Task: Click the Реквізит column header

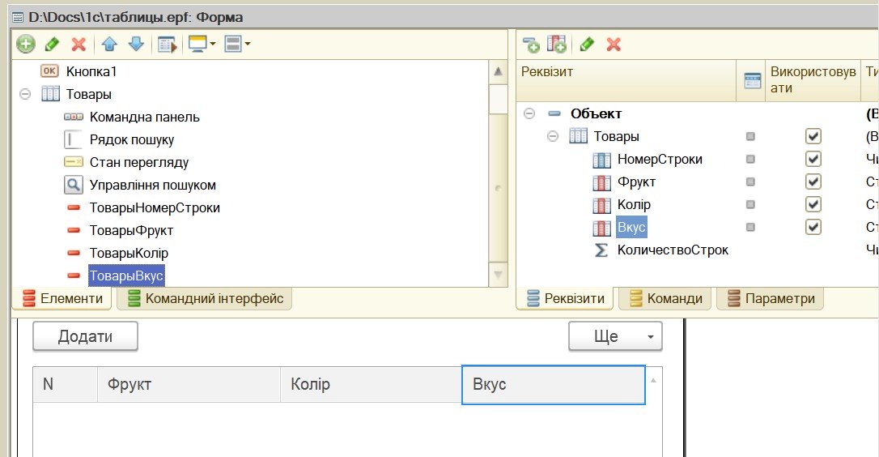Action: [x=626, y=80]
